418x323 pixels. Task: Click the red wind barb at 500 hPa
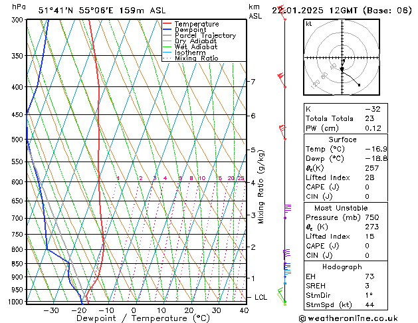tap(282, 132)
